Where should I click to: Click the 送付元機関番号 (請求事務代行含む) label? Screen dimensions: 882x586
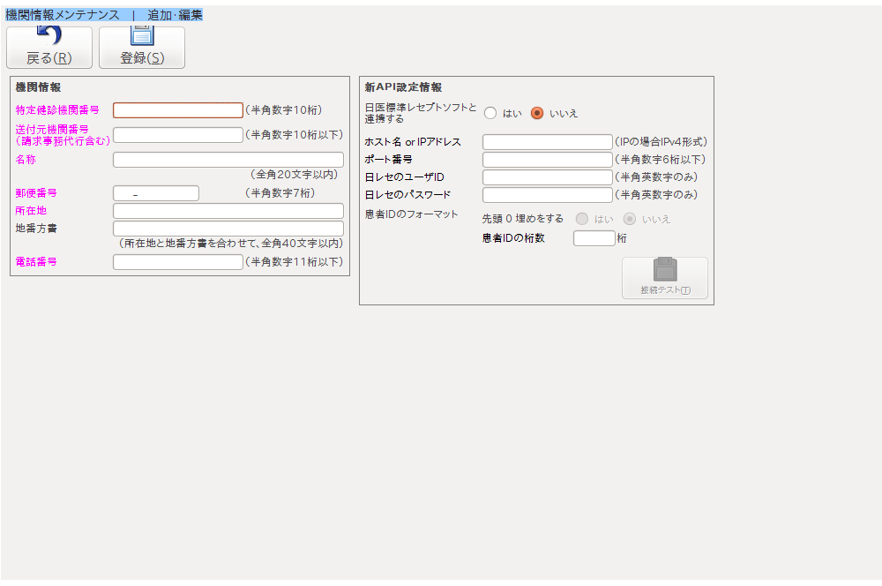point(63,135)
